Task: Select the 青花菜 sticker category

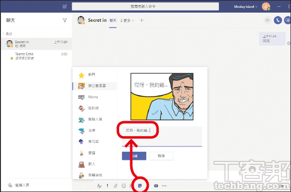Action: [95, 141]
